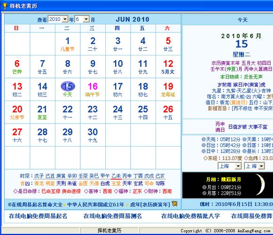Open link 在线周易免费算

pos(252,216)
